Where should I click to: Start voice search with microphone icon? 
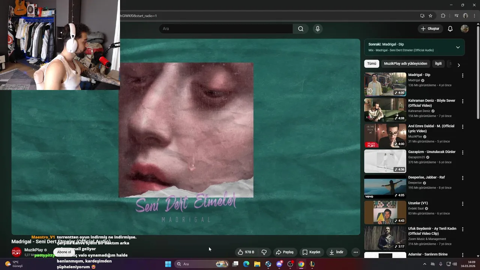318,29
